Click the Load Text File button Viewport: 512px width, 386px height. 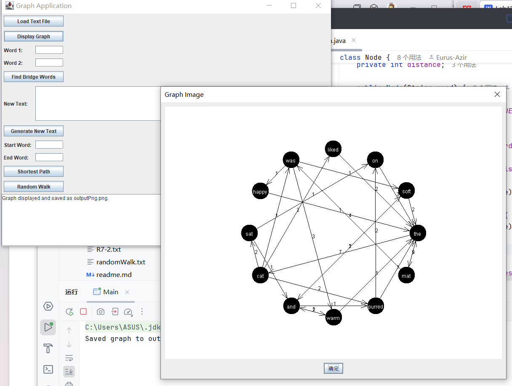[x=34, y=21]
